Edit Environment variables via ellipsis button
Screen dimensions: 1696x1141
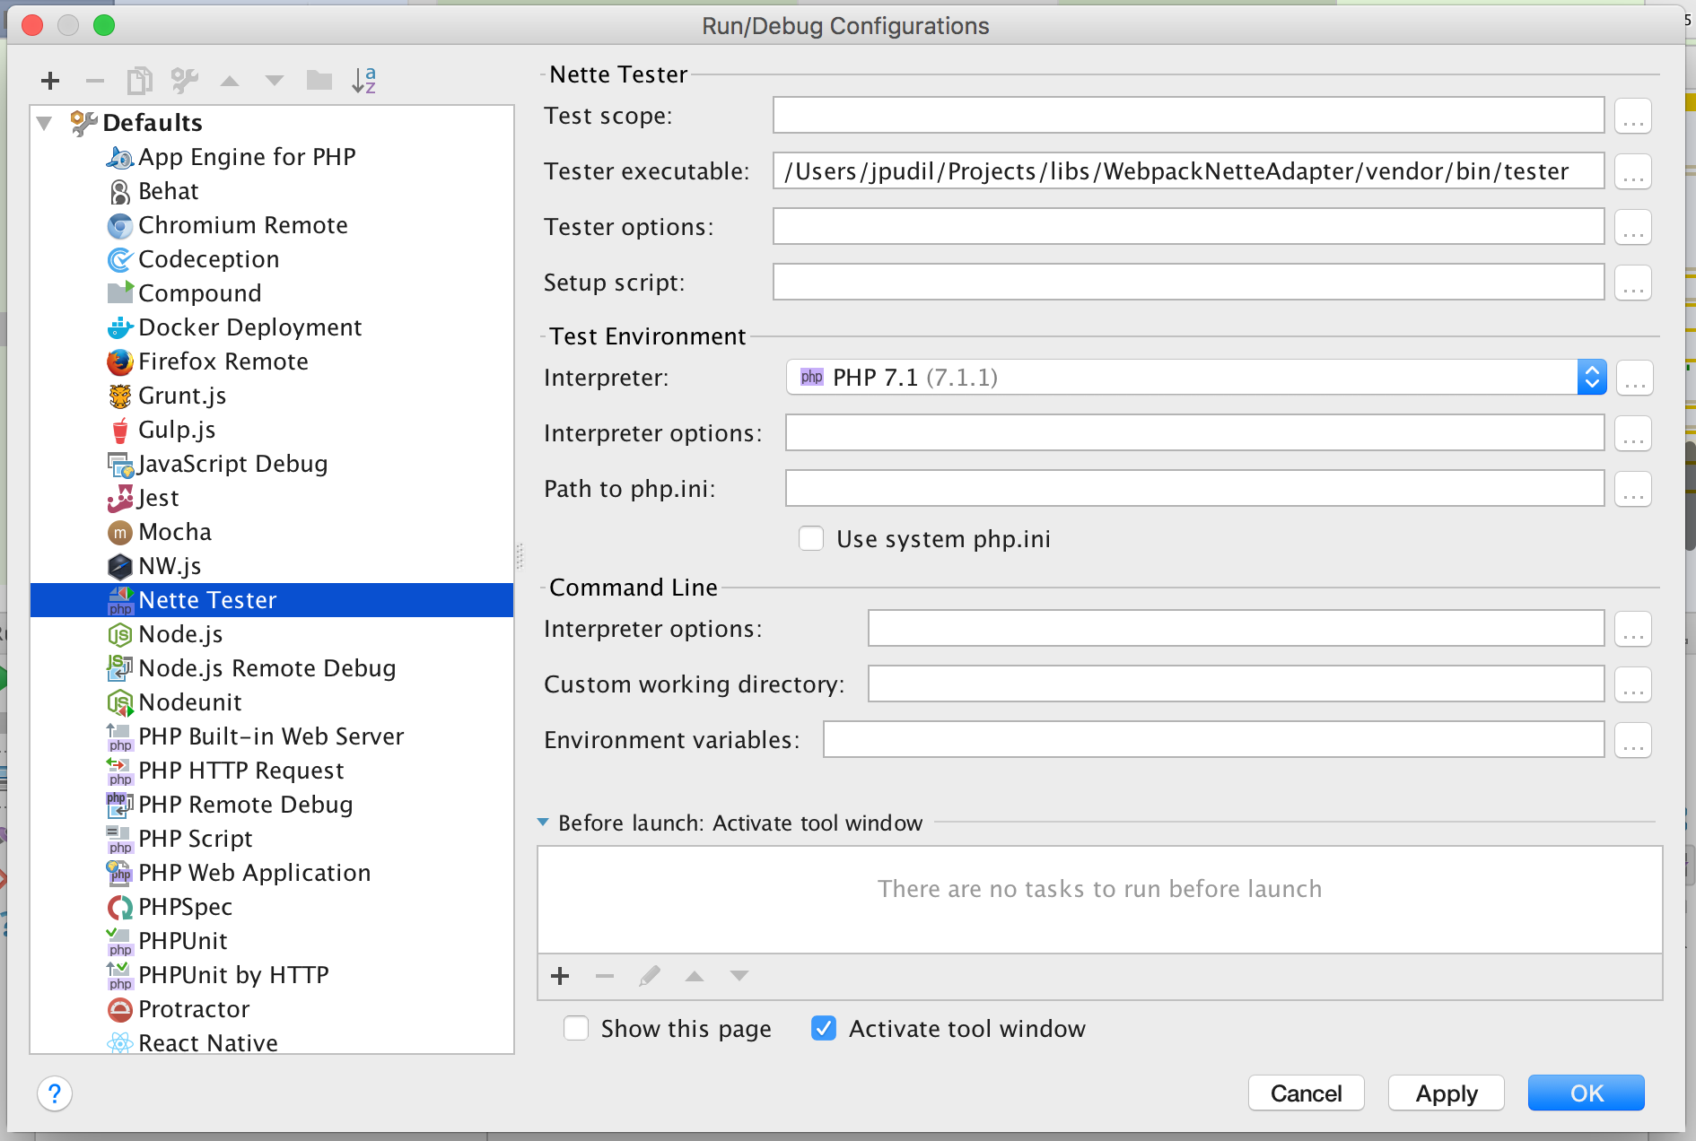(1633, 740)
